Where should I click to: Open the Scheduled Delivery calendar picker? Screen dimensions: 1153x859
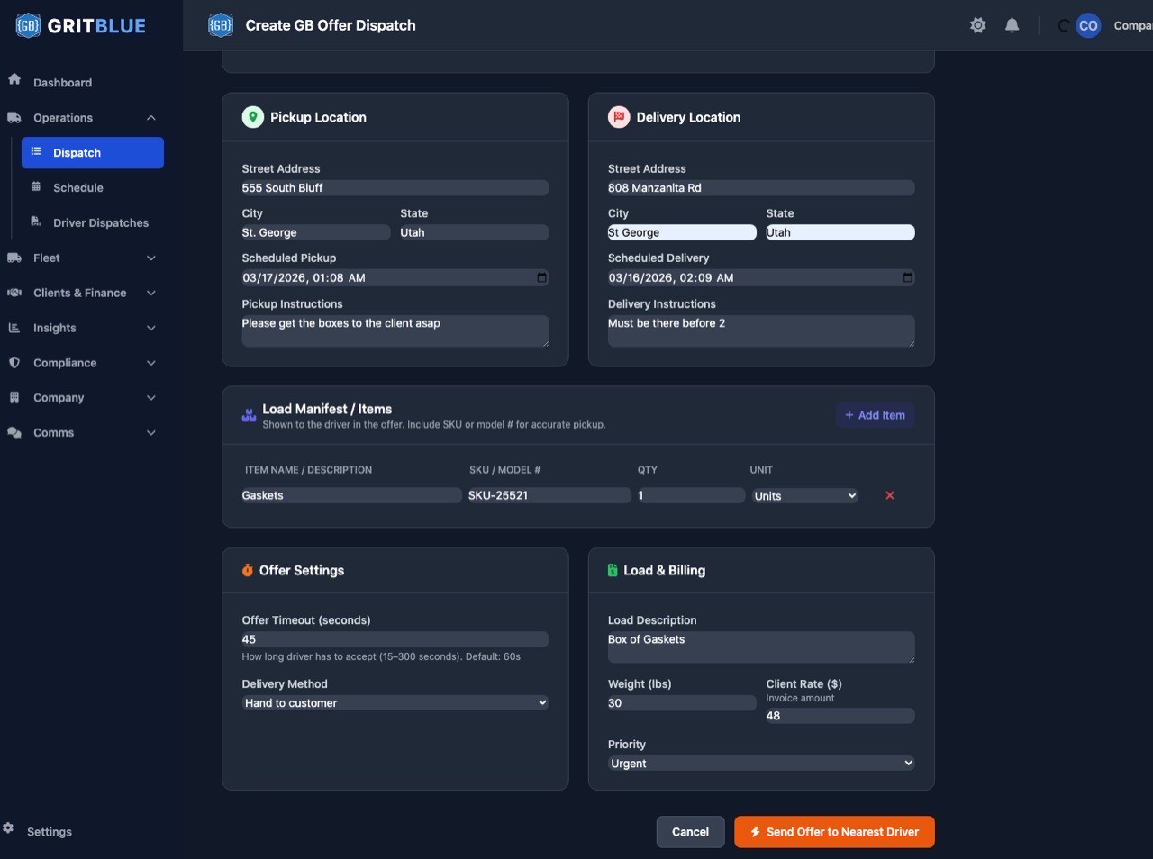point(907,277)
